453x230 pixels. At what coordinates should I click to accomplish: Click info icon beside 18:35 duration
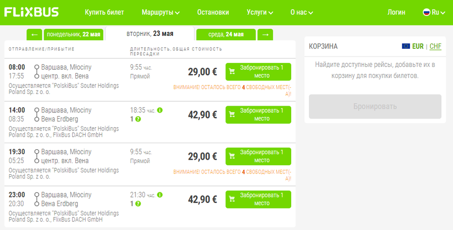pos(160,110)
